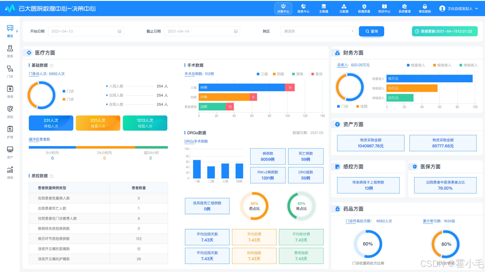Select 资产 in the left sidebar
Image resolution: width=485 pixels, height=272 pixels.
point(10,152)
